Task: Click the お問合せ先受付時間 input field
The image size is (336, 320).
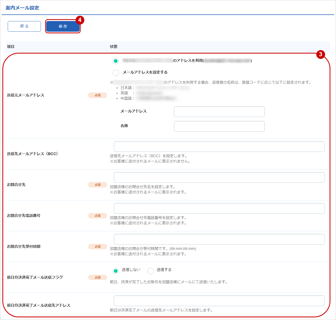Action: (x=219, y=239)
